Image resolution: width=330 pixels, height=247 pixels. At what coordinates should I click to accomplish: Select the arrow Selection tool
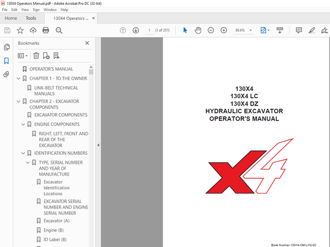185,30
